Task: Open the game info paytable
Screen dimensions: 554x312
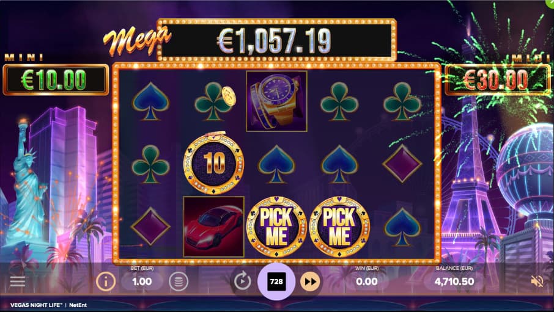Action: click(x=106, y=281)
